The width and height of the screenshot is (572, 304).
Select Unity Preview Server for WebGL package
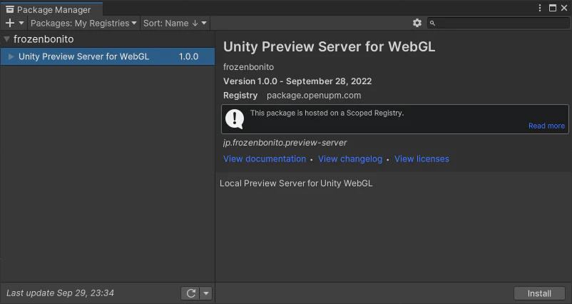[x=108, y=56]
